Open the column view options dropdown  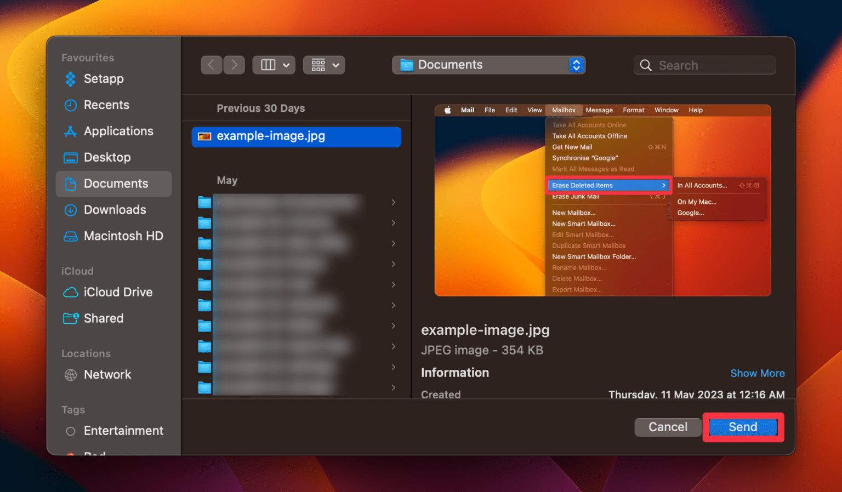[x=274, y=65]
